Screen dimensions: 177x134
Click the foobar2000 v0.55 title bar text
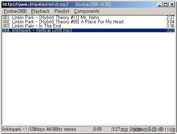click(x=93, y=5)
